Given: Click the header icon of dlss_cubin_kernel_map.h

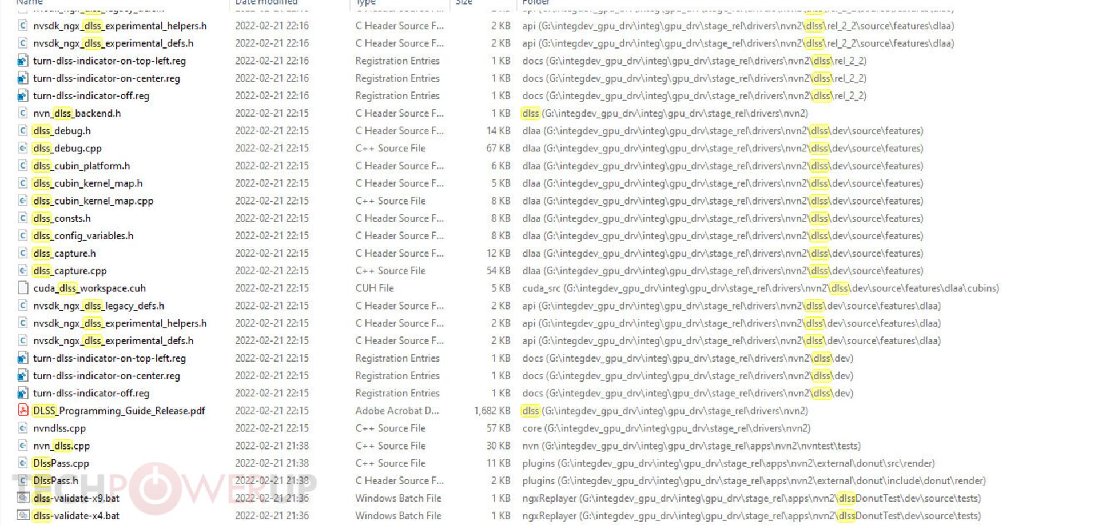Looking at the screenshot, I should (x=23, y=183).
